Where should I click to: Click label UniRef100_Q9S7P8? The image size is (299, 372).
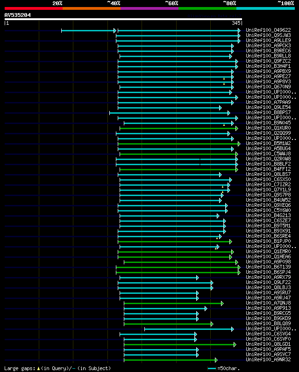[x=268, y=195]
